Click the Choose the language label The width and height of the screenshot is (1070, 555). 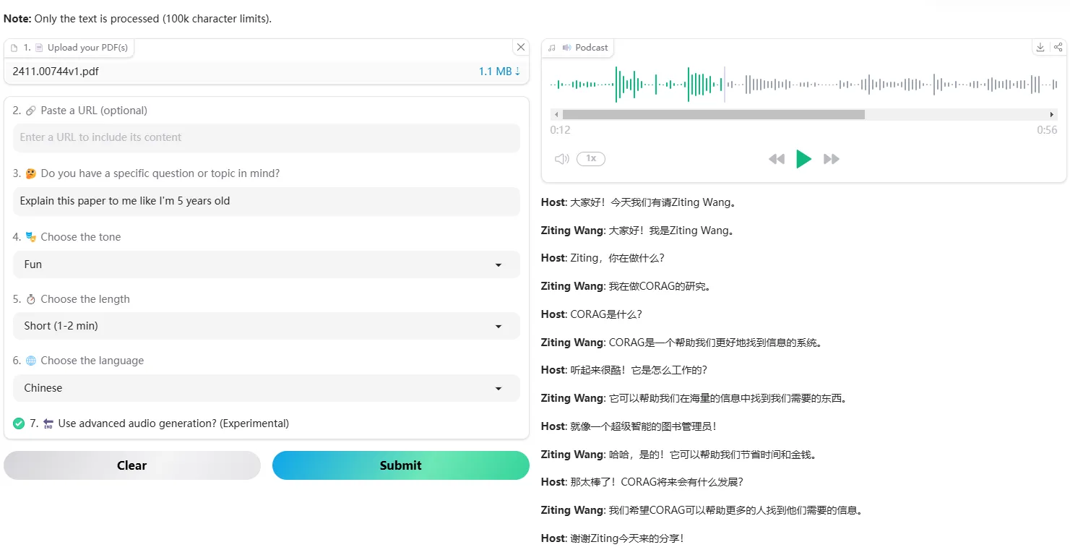[92, 361]
